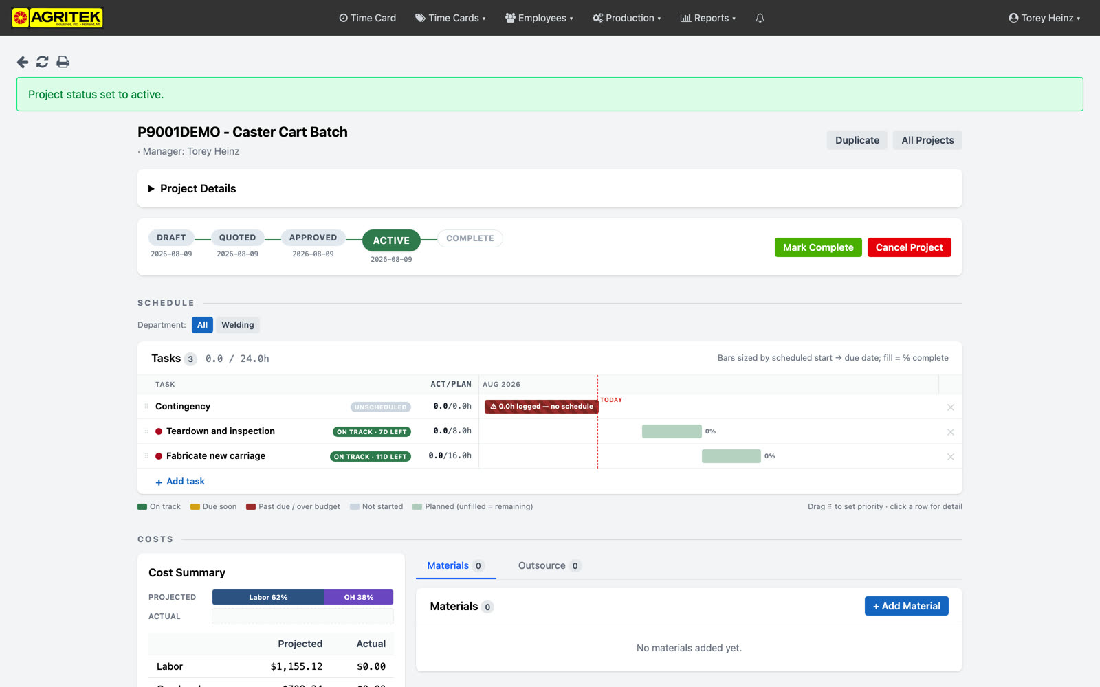
Task: Go to All Projects
Action: pyautogui.click(x=927, y=140)
